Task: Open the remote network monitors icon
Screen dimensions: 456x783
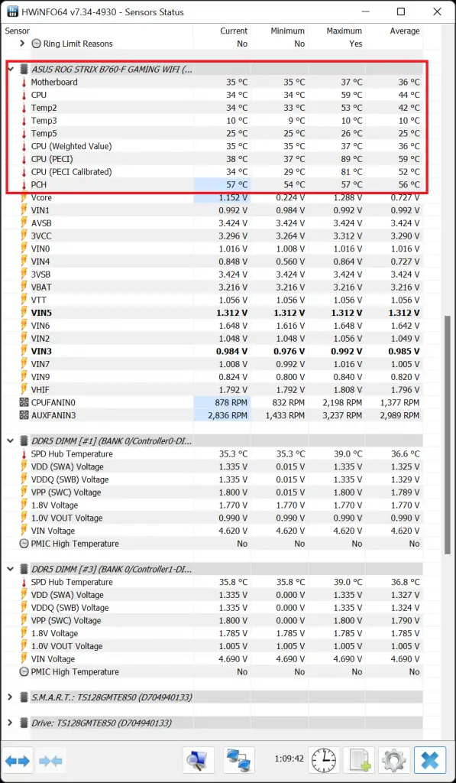Action: 239,761
